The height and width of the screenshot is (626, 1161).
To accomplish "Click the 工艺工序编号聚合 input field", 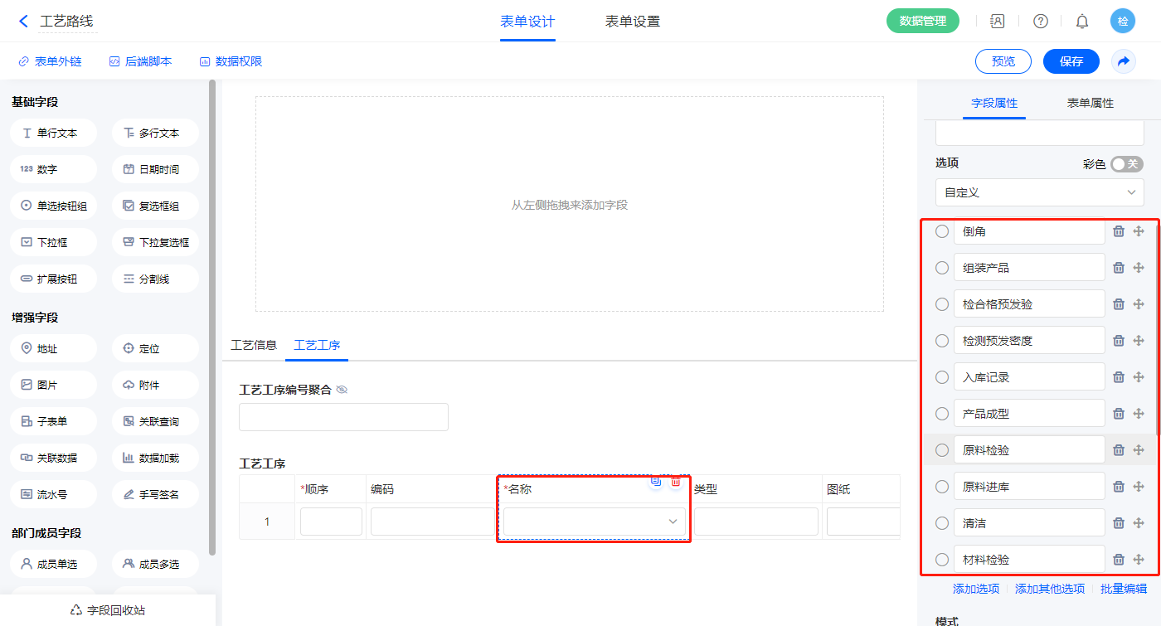I will click(x=343, y=417).
